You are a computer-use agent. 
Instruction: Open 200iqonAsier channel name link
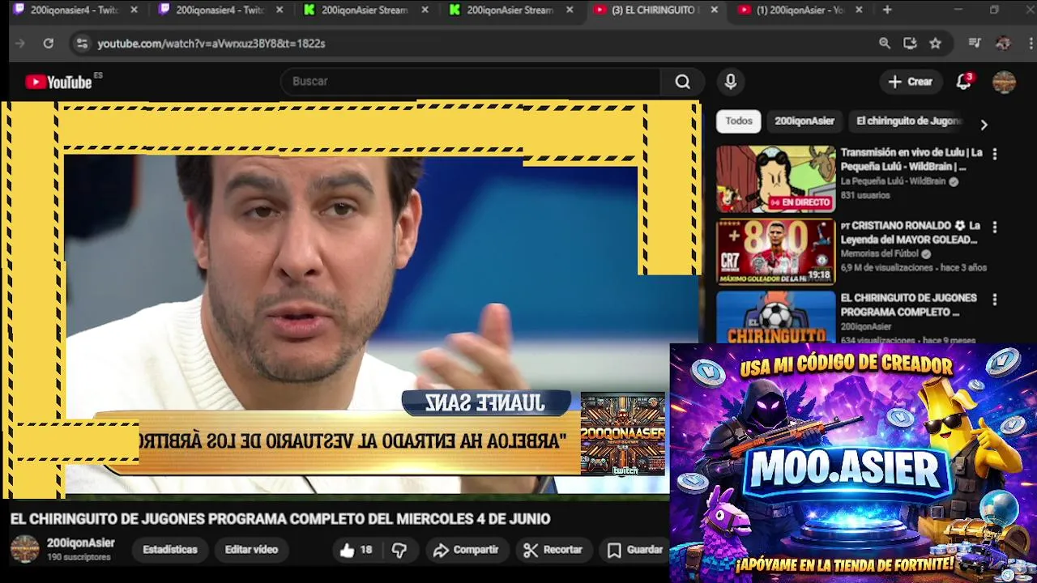(80, 543)
